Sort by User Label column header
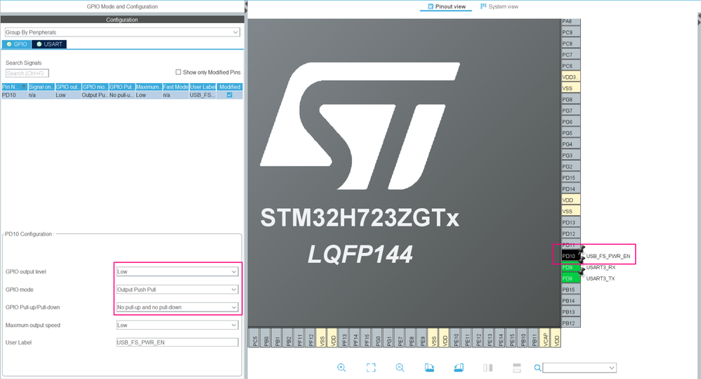Image resolution: width=701 pixels, height=379 pixels. coord(202,86)
